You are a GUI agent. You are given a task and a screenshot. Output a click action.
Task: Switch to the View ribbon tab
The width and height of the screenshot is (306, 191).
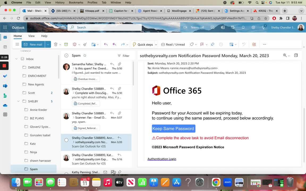tap(31, 36)
